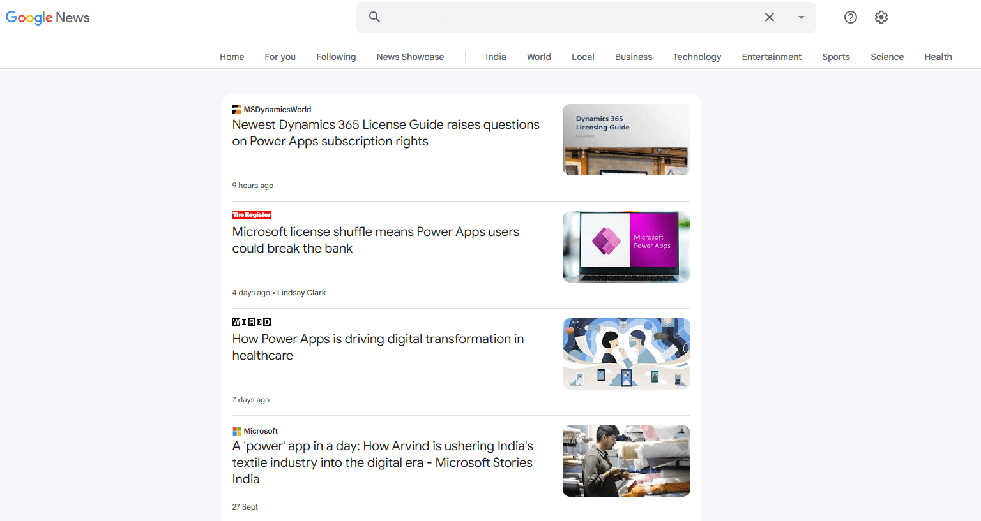
Task: Click the MSDynamicsWorld source icon
Action: pos(236,109)
